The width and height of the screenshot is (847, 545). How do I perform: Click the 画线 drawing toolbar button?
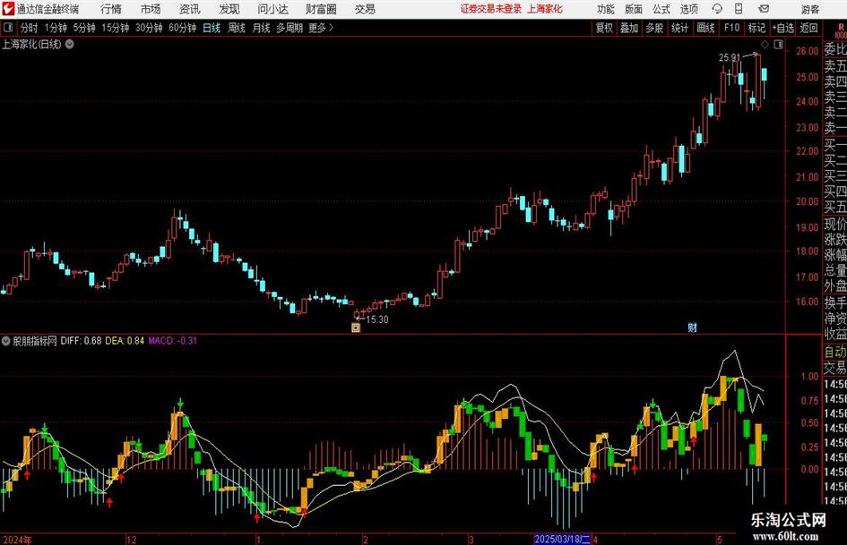pyautogui.click(x=705, y=28)
